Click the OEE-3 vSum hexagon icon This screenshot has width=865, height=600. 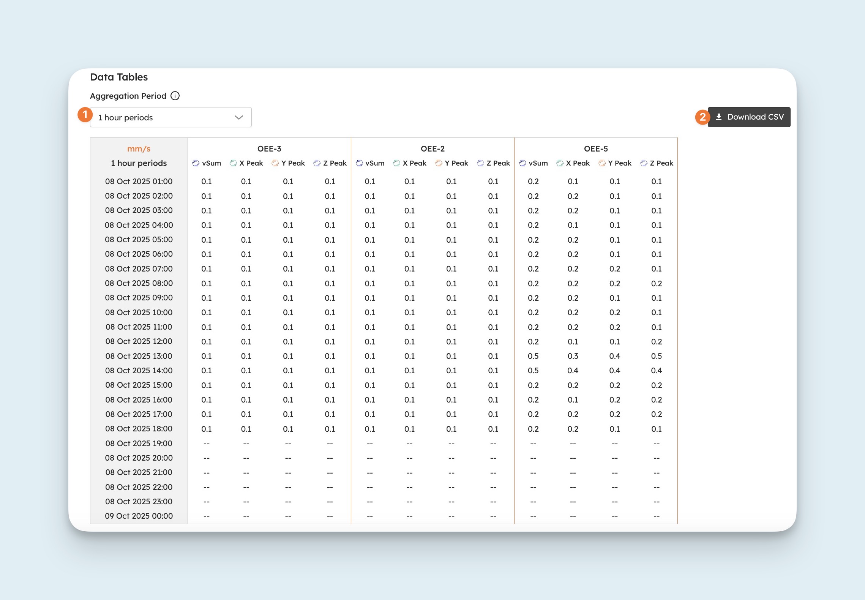[196, 163]
